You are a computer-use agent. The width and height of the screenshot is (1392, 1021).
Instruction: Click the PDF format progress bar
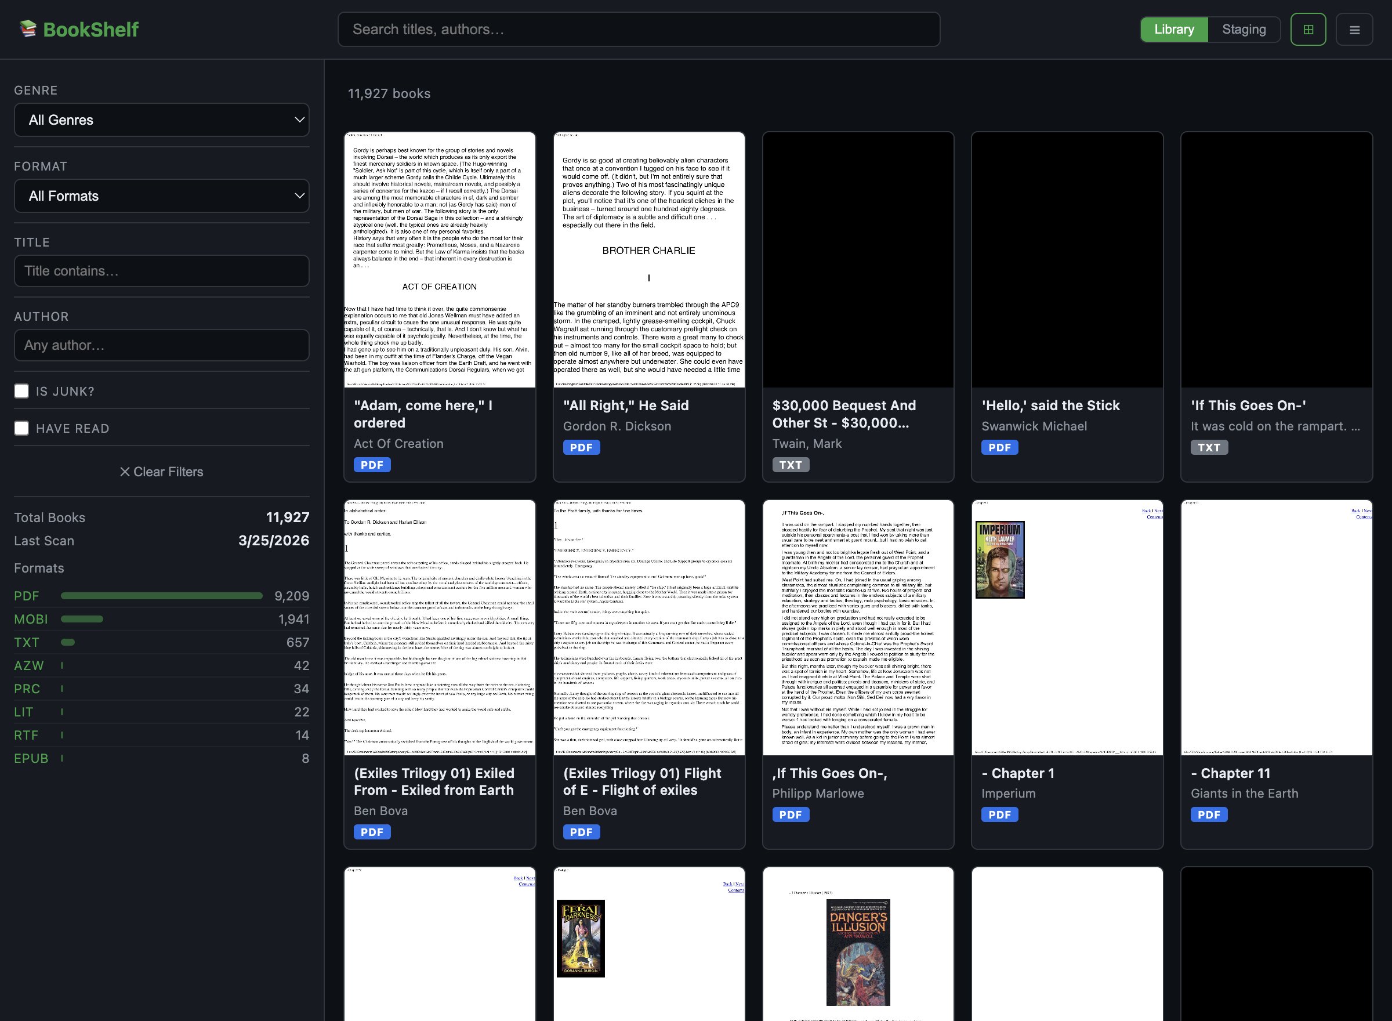161,596
